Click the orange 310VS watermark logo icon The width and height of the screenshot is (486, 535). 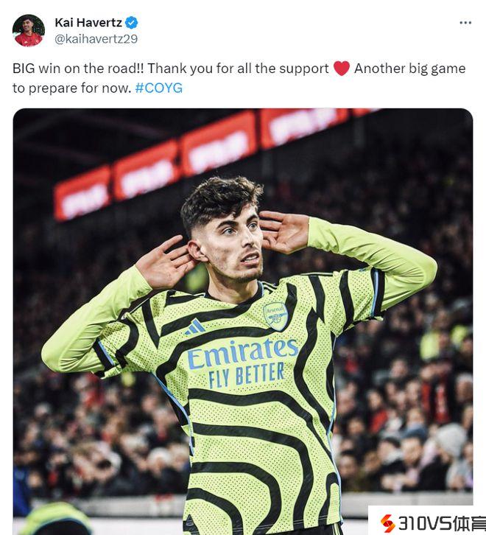click(x=387, y=523)
